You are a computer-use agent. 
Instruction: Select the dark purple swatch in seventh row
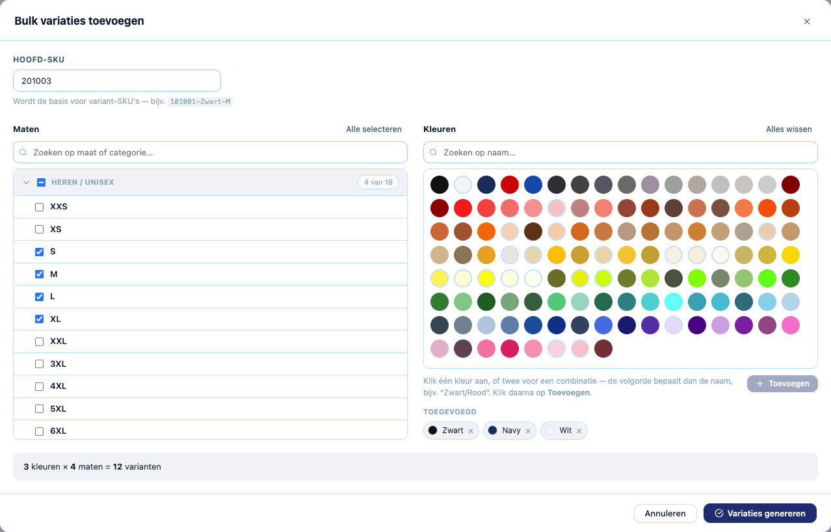697,325
